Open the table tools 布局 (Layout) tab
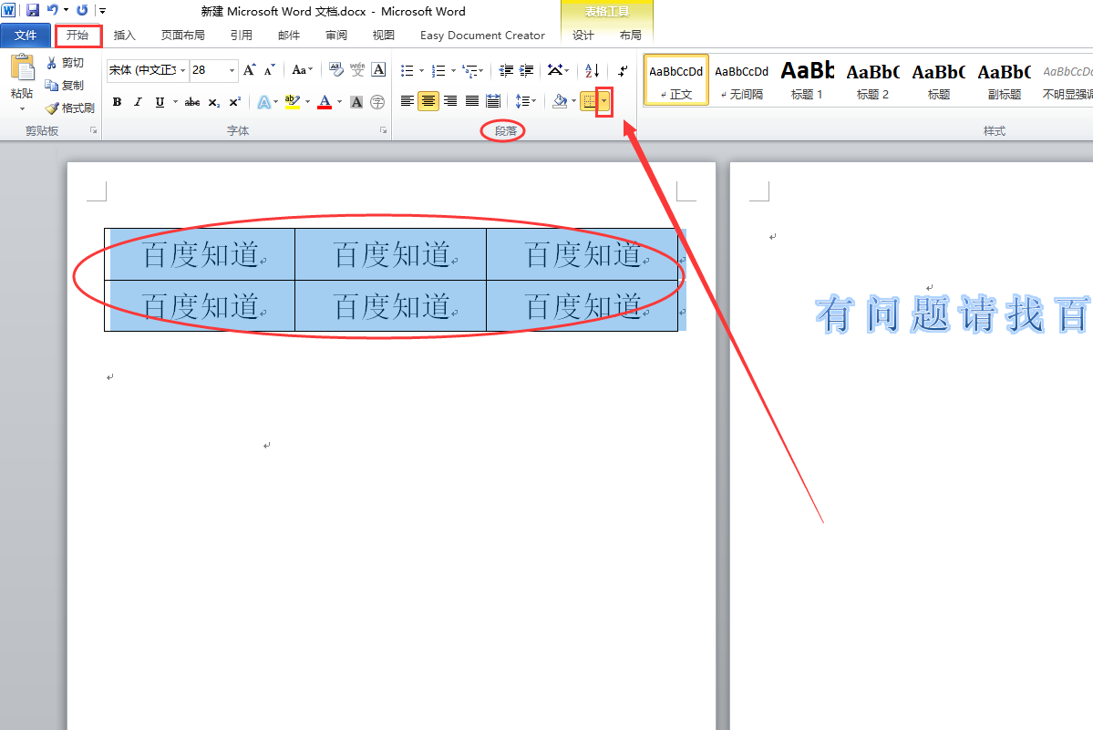1093x730 pixels. pos(630,35)
